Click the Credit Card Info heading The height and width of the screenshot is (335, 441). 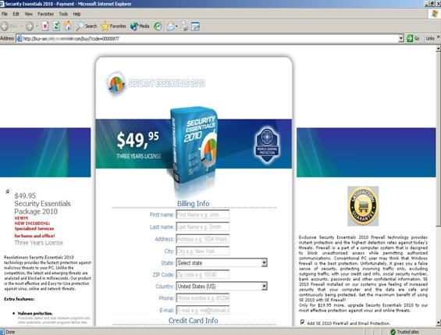pyautogui.click(x=194, y=320)
